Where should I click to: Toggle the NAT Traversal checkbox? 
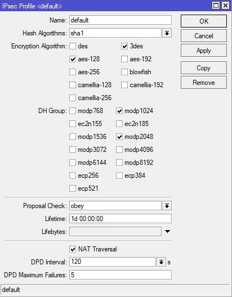(73, 249)
